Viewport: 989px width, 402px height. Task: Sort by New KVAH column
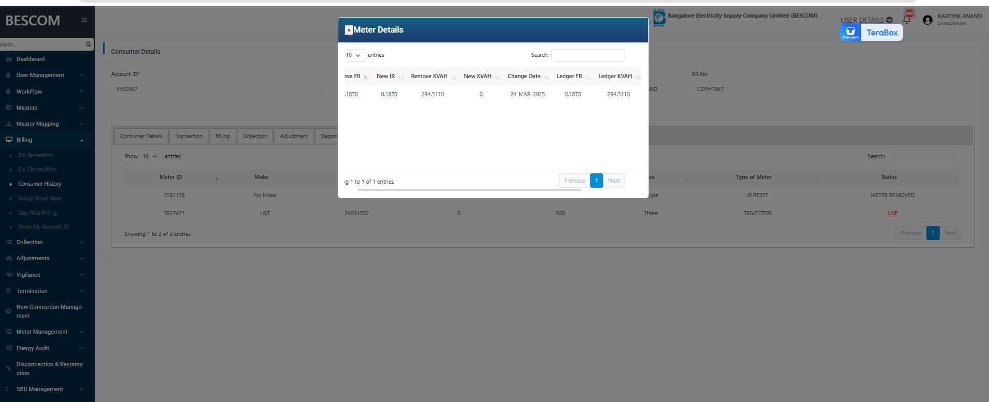pos(482,76)
